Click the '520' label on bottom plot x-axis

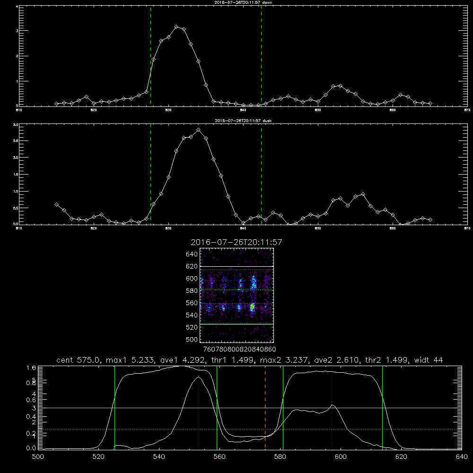tap(98, 457)
